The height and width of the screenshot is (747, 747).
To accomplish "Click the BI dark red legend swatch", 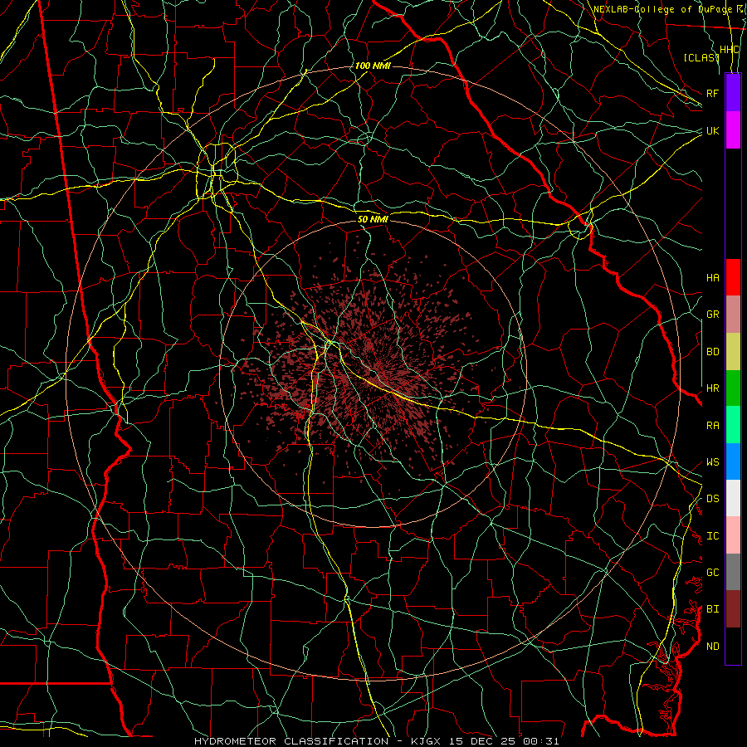I will click(733, 609).
